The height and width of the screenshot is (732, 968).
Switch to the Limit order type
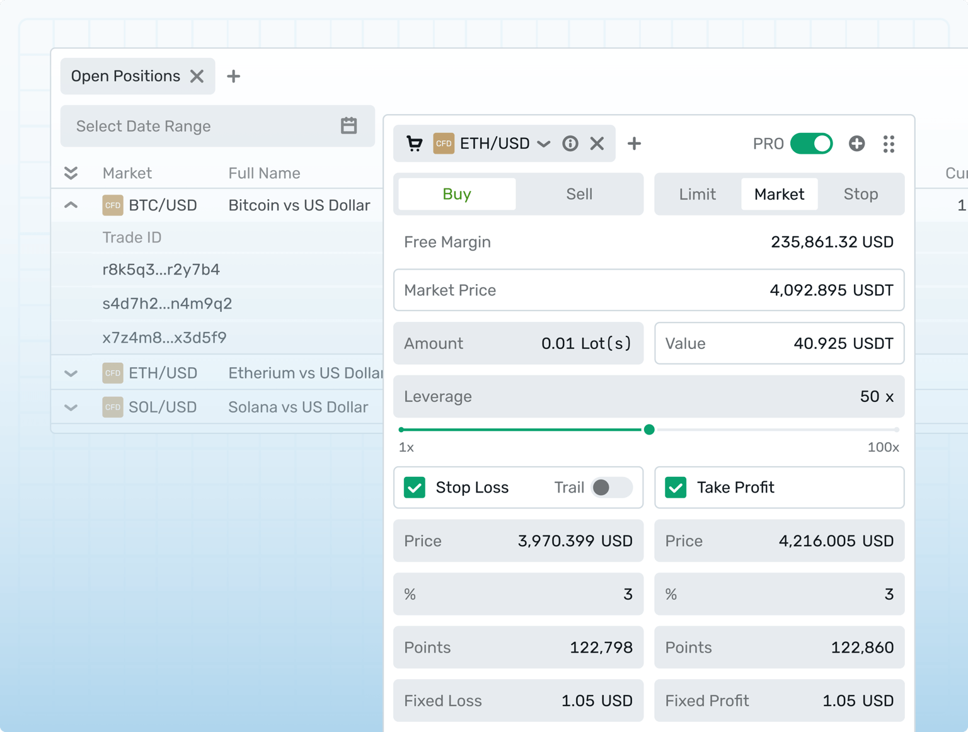698,194
